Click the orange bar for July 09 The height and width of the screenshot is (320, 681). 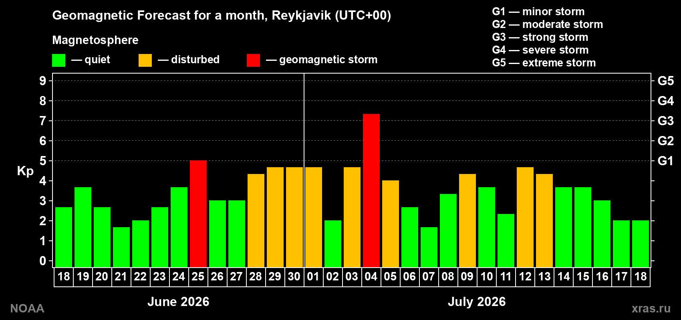(x=467, y=220)
